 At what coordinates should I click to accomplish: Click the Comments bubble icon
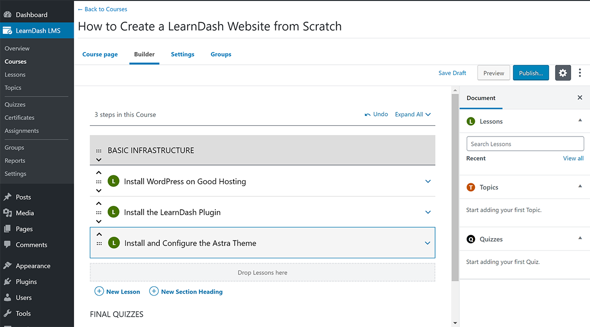8,245
